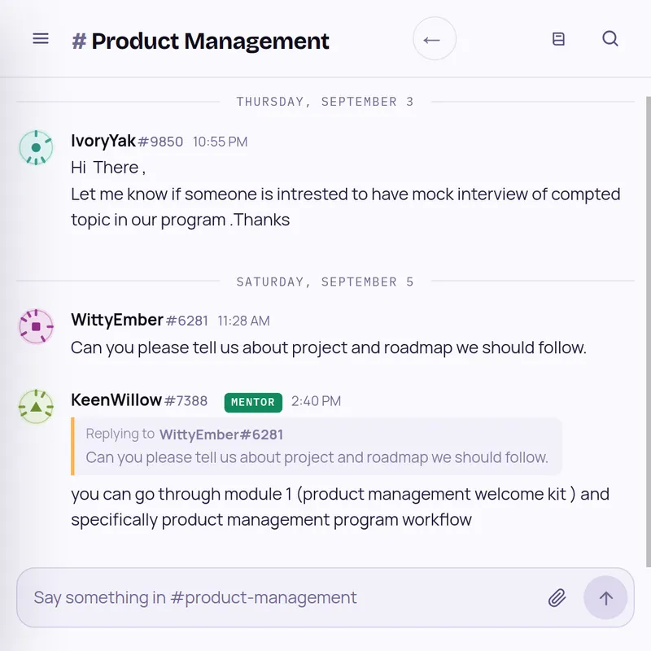Click the 10:55 PM timestamp

click(x=220, y=142)
